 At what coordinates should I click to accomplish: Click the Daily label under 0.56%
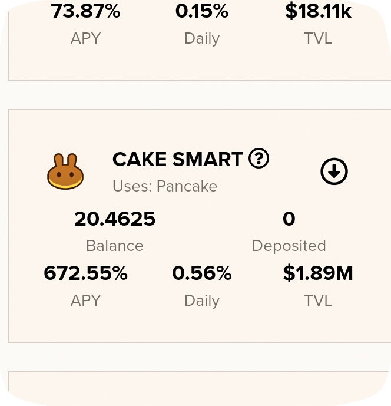202,301
